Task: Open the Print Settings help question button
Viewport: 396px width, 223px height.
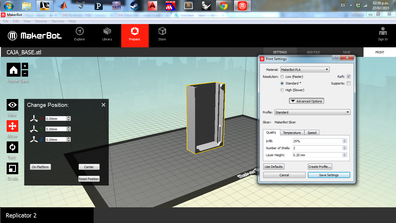Action: 336,58
